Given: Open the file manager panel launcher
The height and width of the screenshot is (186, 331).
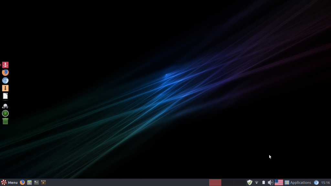Looking at the screenshot, I should [x=29, y=182].
